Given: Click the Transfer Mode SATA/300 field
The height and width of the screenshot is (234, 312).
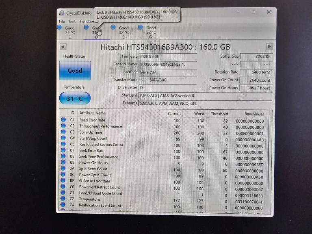Looking at the screenshot, I should [168, 80].
